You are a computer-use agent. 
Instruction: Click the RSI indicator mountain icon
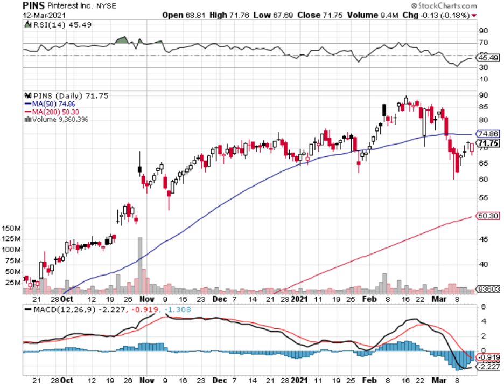[x=28, y=25]
